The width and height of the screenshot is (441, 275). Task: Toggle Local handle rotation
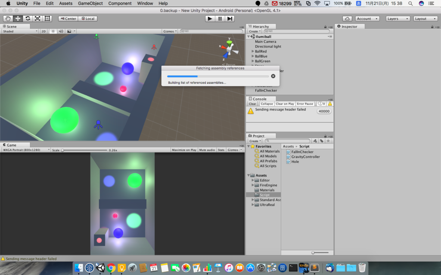88,18
